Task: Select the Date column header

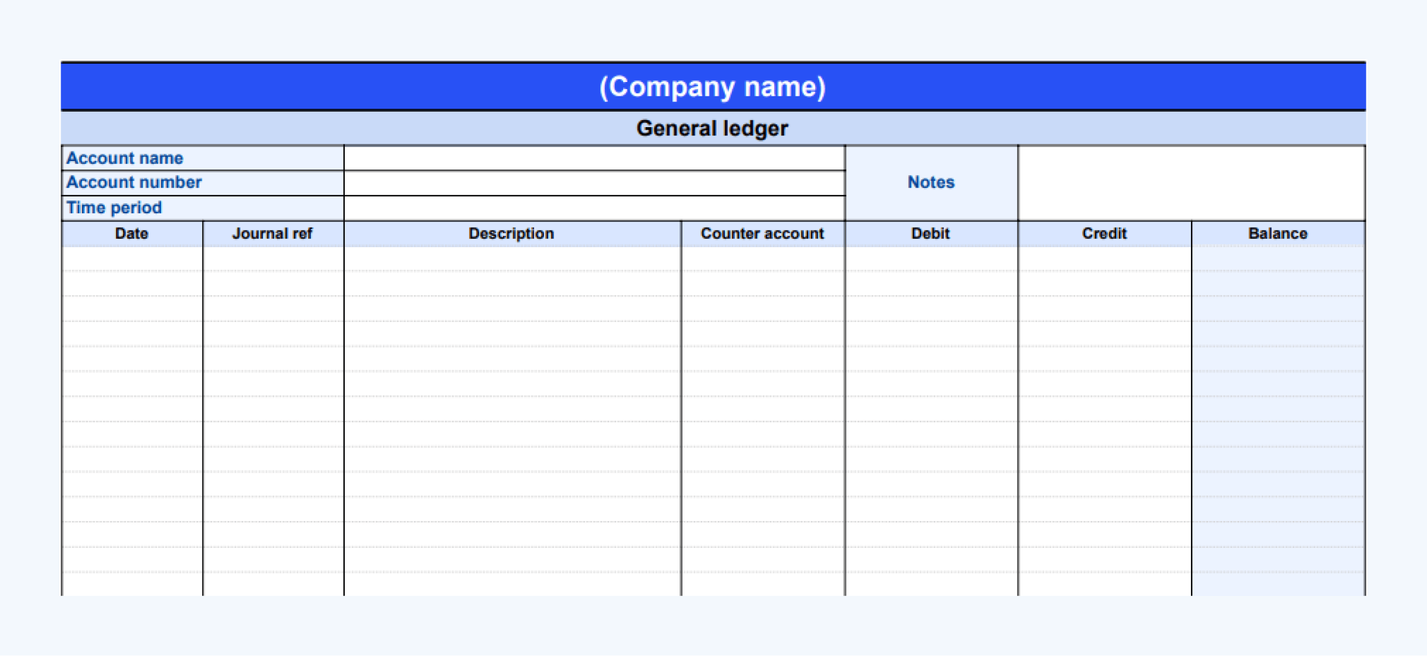Action: tap(131, 234)
